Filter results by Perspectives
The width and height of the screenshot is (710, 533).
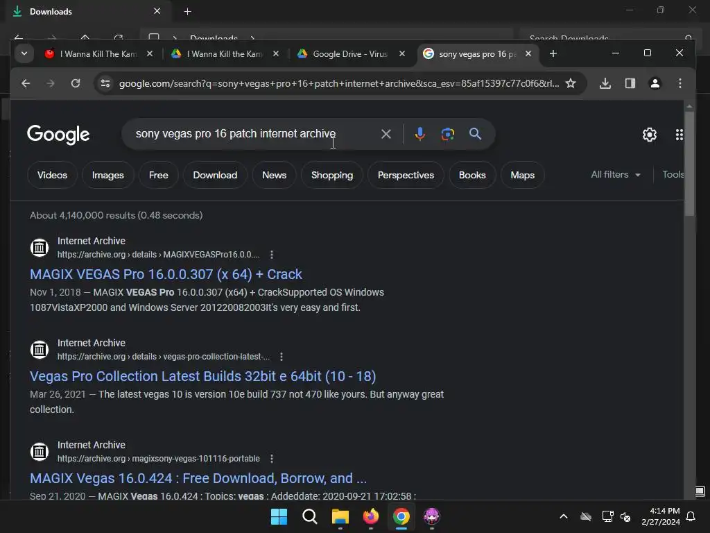click(406, 175)
